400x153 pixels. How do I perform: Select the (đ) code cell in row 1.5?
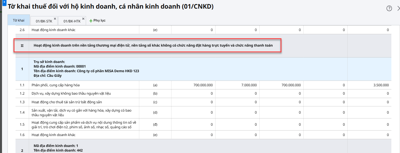tap(155, 125)
